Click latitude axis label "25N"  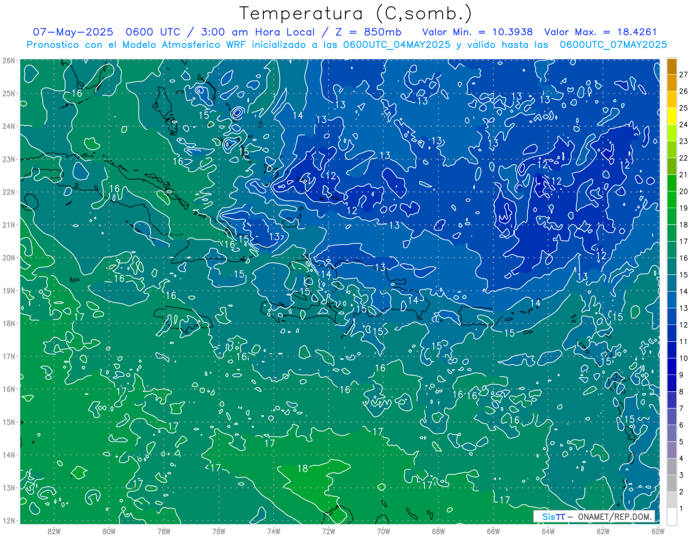click(9, 94)
